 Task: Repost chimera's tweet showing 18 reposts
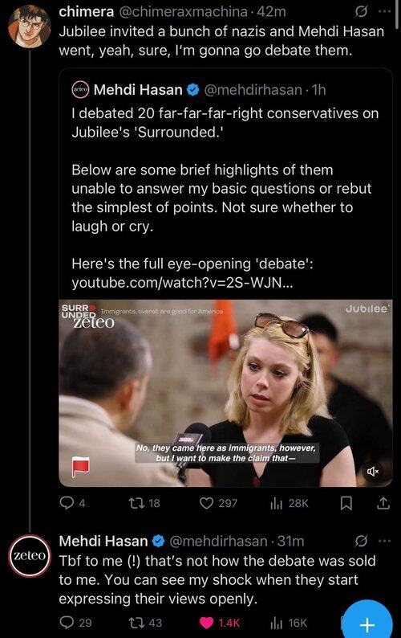[x=144, y=504]
